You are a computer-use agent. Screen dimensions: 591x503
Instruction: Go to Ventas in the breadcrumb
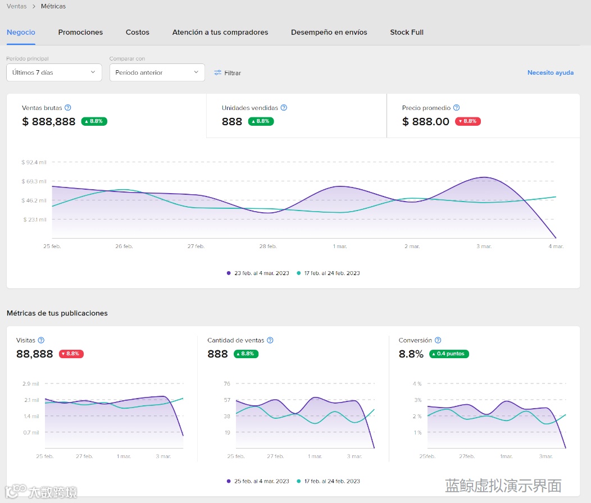point(17,6)
